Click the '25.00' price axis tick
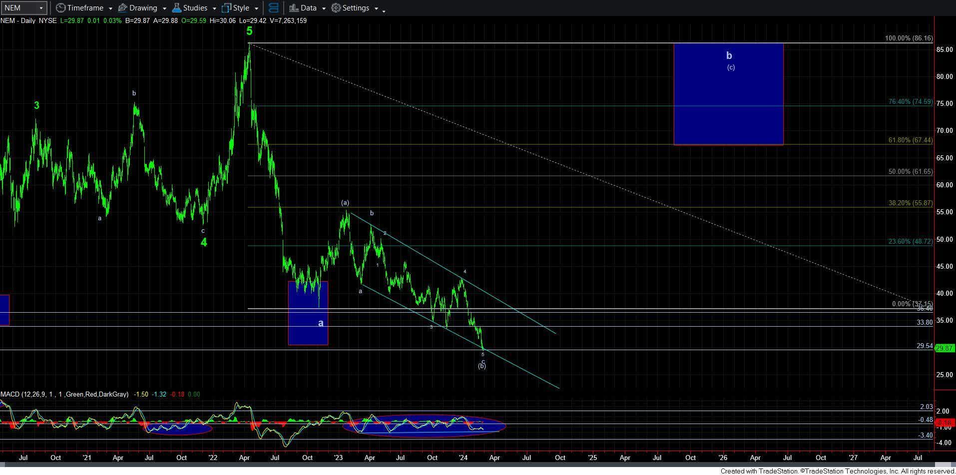 tap(945, 375)
